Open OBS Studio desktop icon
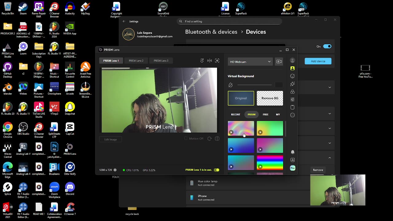Image resolution: width=393 pixels, height=221 pixels. (x=23, y=129)
